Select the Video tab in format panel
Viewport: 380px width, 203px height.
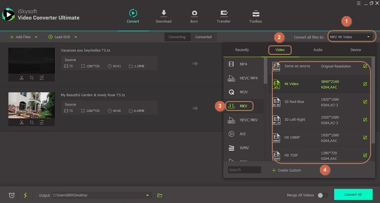pyautogui.click(x=280, y=50)
